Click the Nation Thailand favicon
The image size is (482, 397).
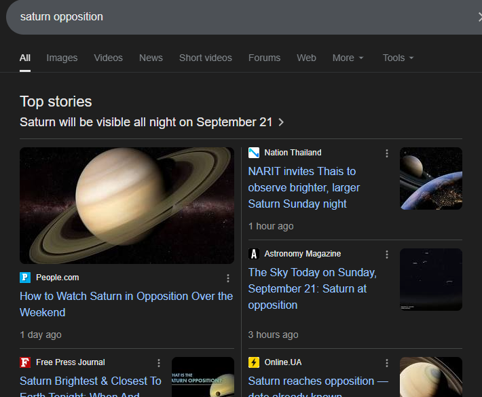click(x=254, y=153)
